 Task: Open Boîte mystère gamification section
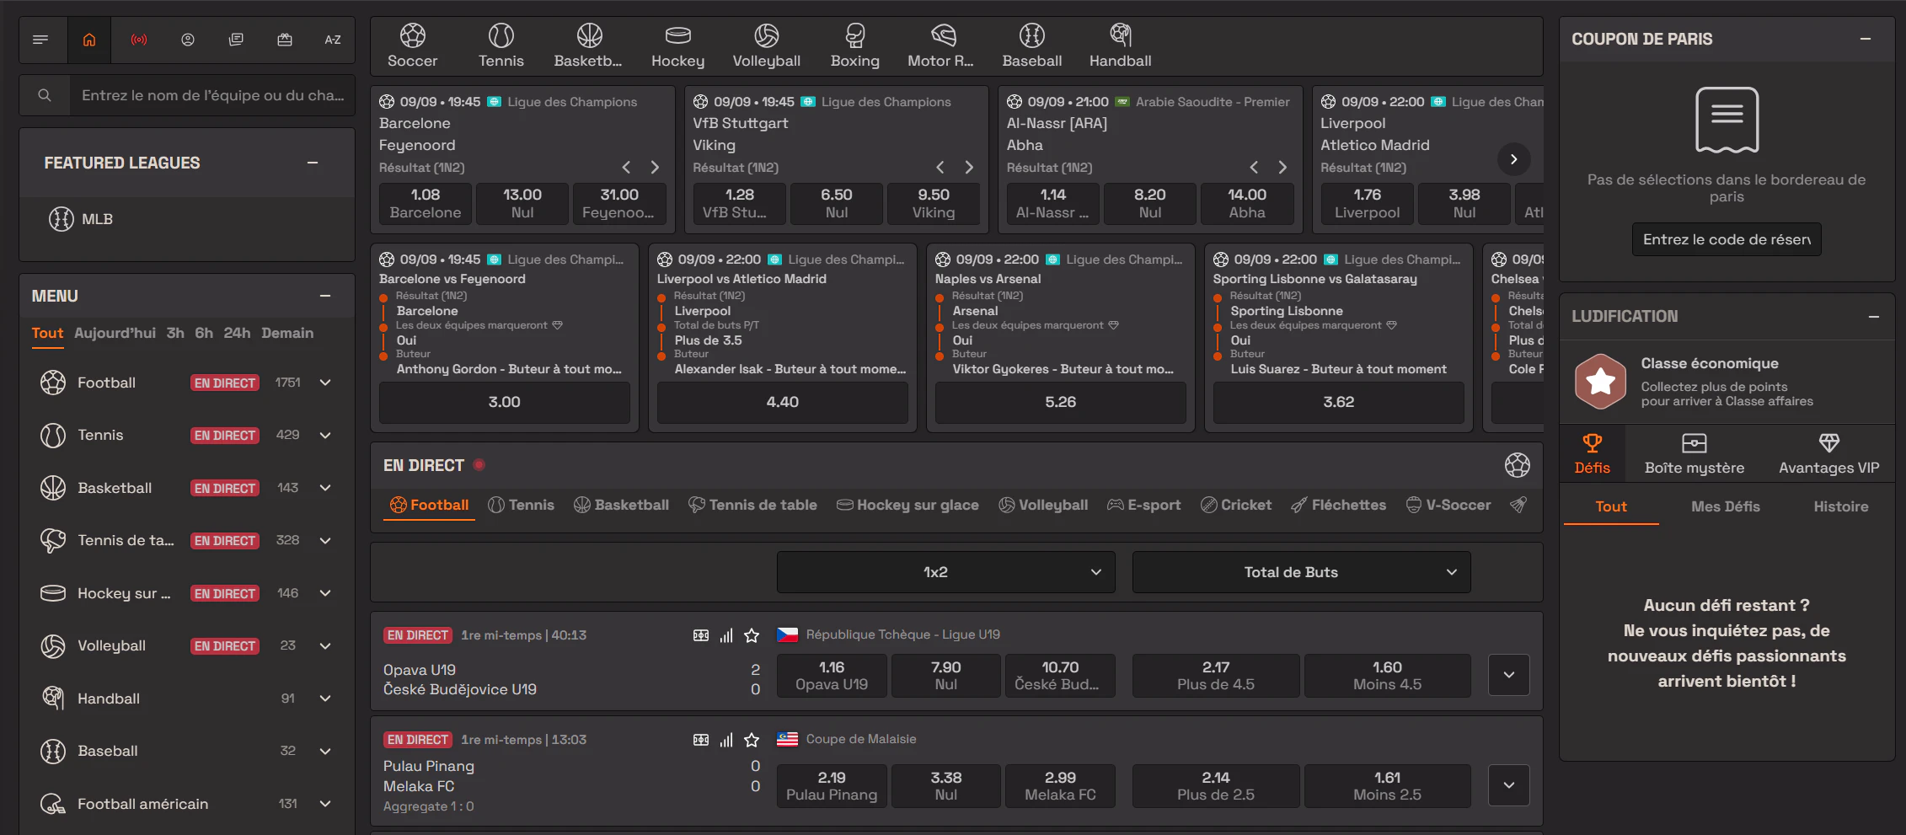[x=1695, y=454]
